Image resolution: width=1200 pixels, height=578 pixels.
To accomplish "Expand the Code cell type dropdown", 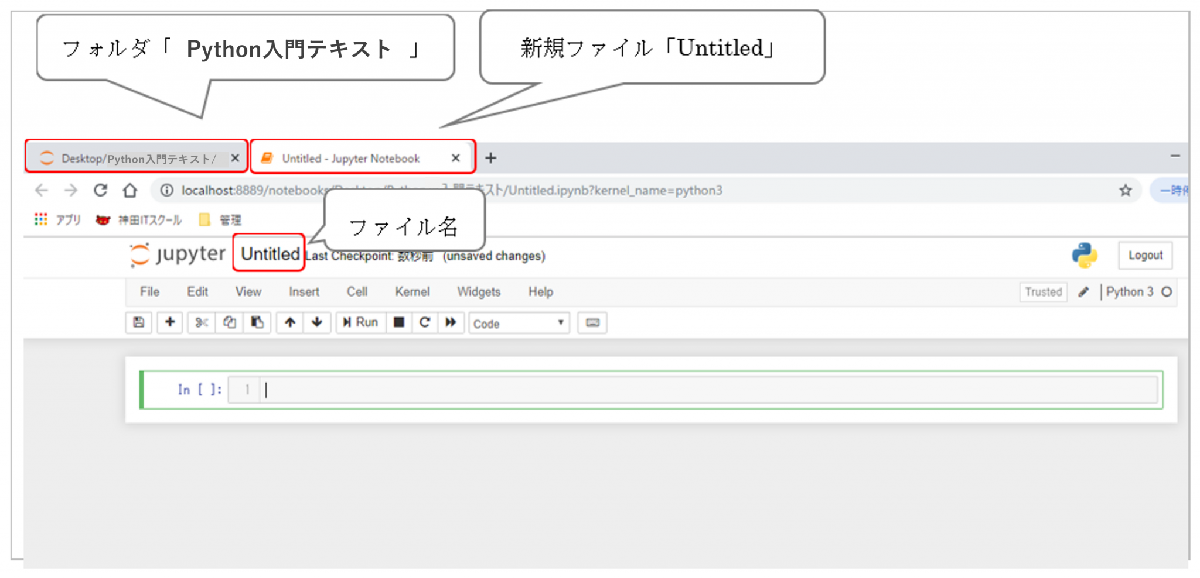I will click(x=519, y=324).
